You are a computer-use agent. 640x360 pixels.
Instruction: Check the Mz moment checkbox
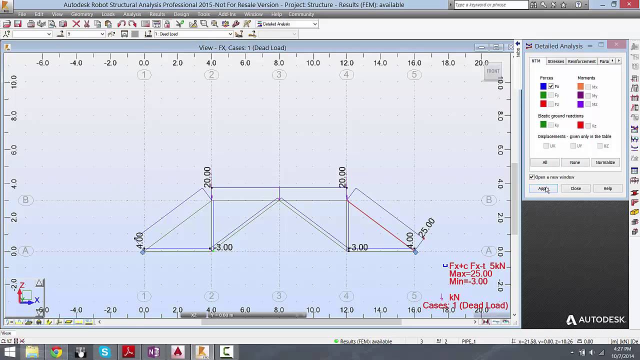[x=588, y=104]
